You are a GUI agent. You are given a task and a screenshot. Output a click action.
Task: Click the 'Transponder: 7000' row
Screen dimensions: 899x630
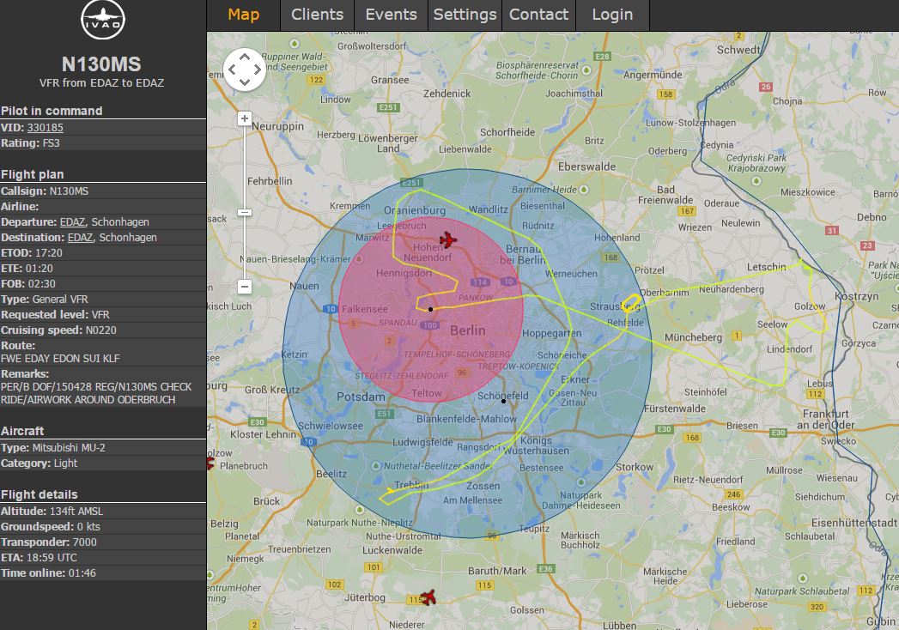tap(103, 542)
